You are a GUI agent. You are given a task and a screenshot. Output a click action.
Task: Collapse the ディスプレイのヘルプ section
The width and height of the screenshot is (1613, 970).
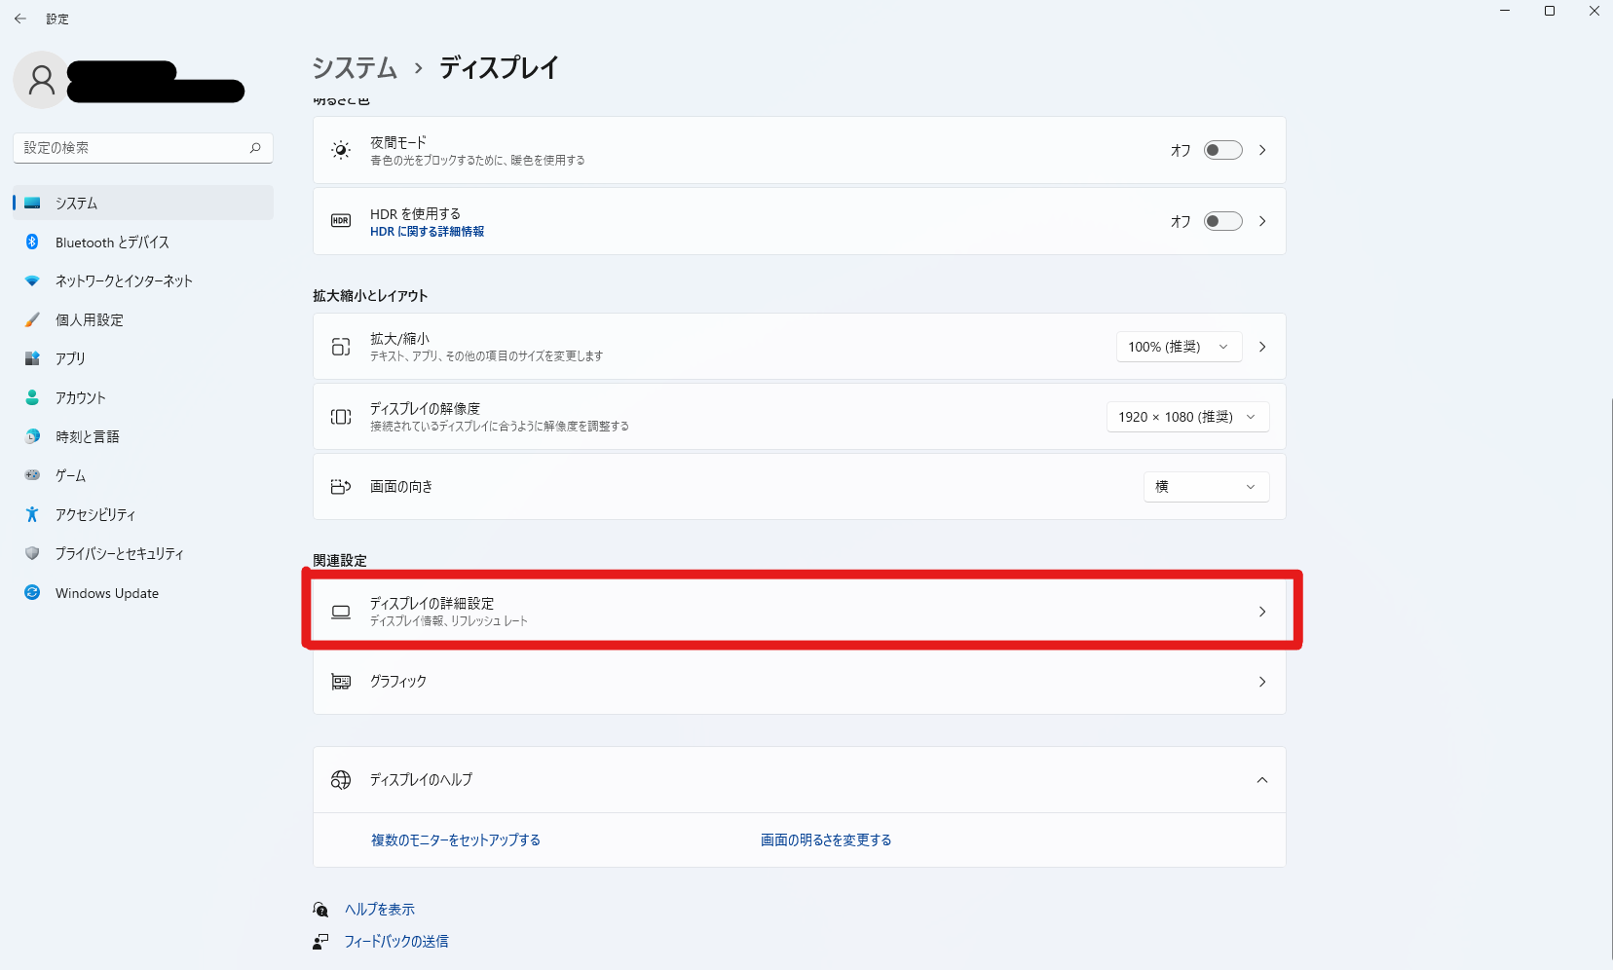tap(1261, 780)
